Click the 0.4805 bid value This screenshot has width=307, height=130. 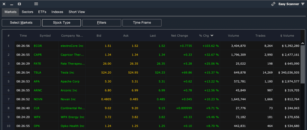(106, 99)
